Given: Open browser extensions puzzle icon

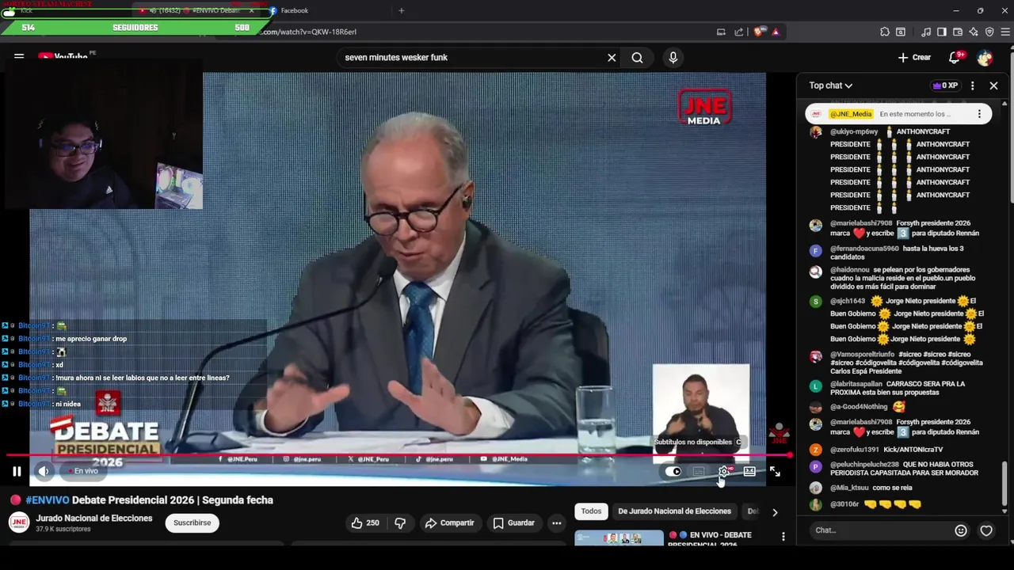Looking at the screenshot, I should pos(885,32).
